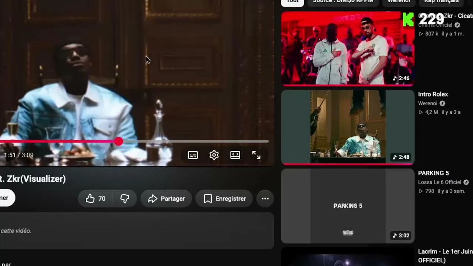Open the red-lit video thumbnail 2:46
Image resolution: width=473 pixels, height=266 pixels.
tap(348, 48)
